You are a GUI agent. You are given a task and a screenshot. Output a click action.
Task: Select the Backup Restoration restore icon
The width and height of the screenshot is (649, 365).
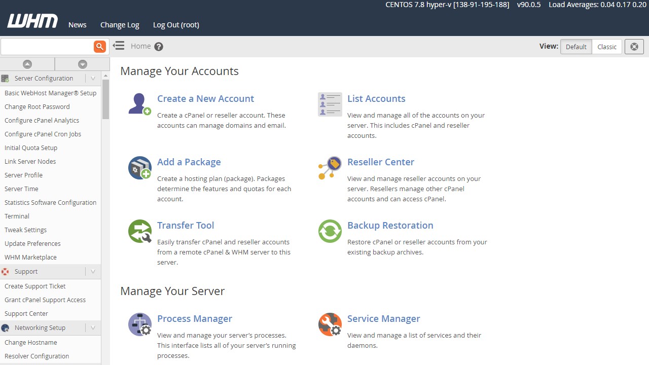(x=330, y=231)
